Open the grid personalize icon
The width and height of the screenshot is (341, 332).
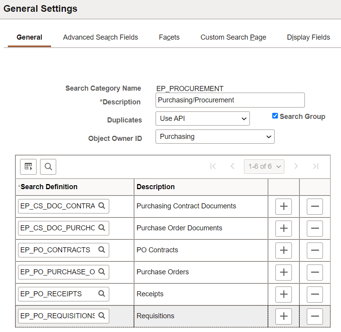pyautogui.click(x=28, y=167)
